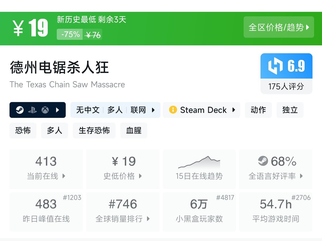322x241 pixels.
Task: Select the 独立 genre tag
Action: (290, 110)
